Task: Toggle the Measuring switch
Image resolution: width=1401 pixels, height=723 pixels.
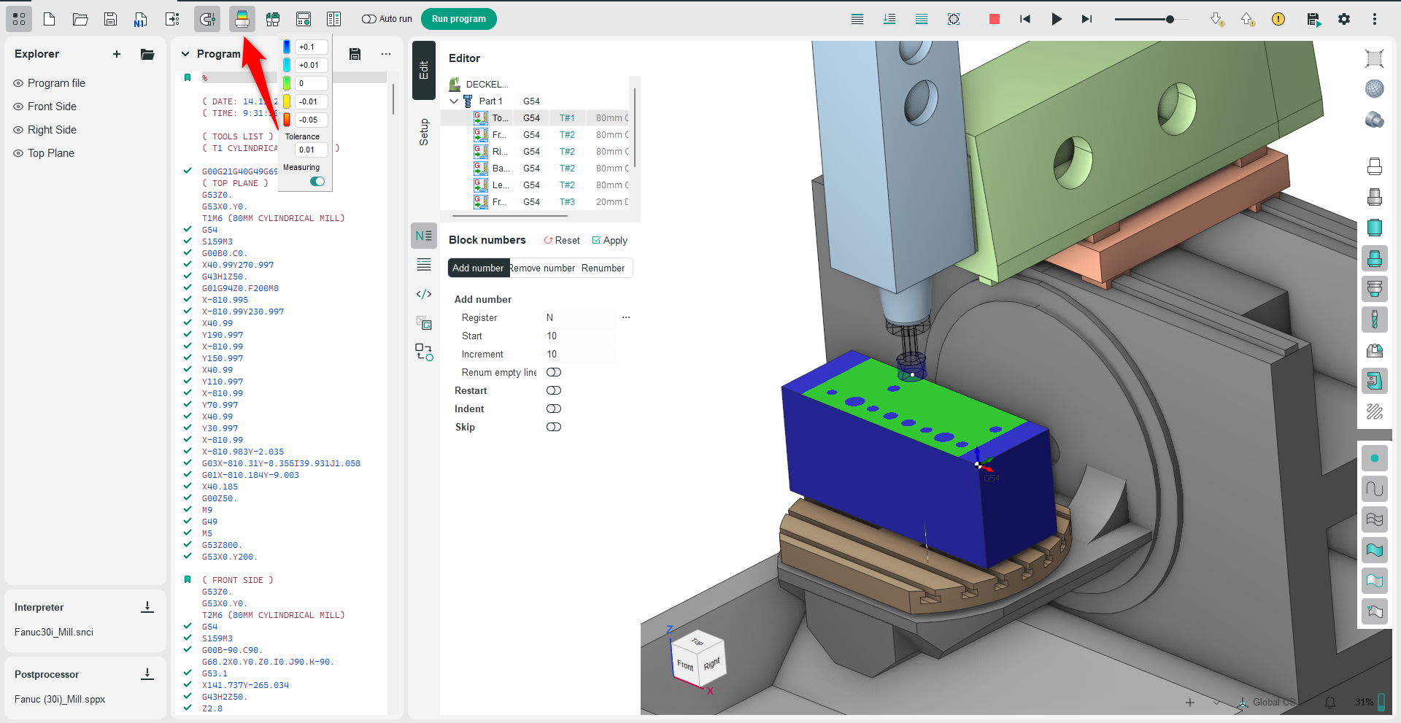Action: [x=317, y=182]
